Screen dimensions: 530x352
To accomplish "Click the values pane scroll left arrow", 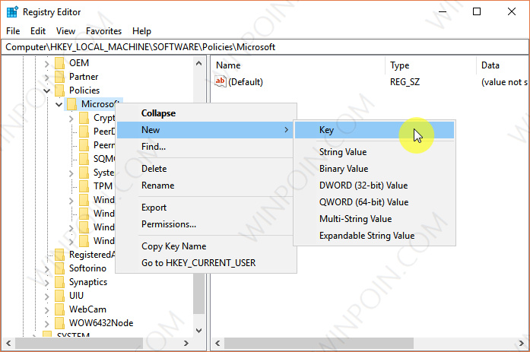I will (217, 343).
